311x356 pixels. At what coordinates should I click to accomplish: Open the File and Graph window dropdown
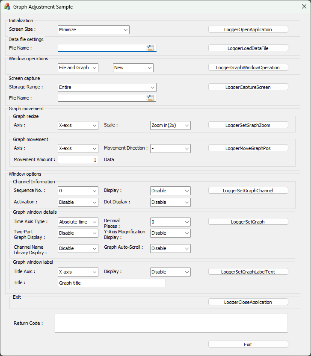[78, 68]
